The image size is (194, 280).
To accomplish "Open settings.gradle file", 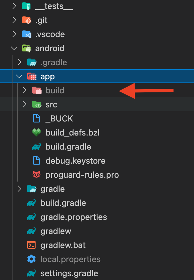I will coord(69,273).
